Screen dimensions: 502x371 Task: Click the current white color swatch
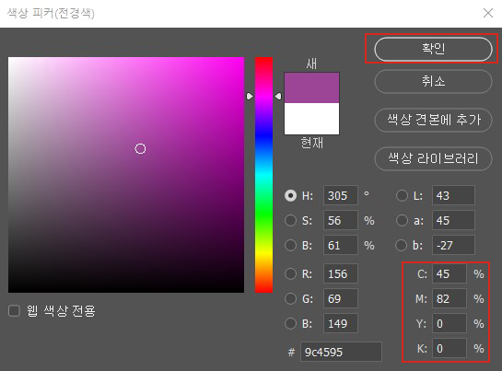pos(311,119)
